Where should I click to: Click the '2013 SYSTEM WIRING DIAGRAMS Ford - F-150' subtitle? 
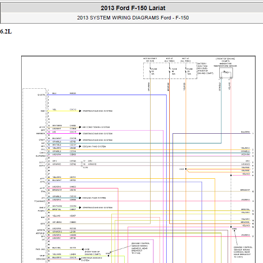[133, 18]
